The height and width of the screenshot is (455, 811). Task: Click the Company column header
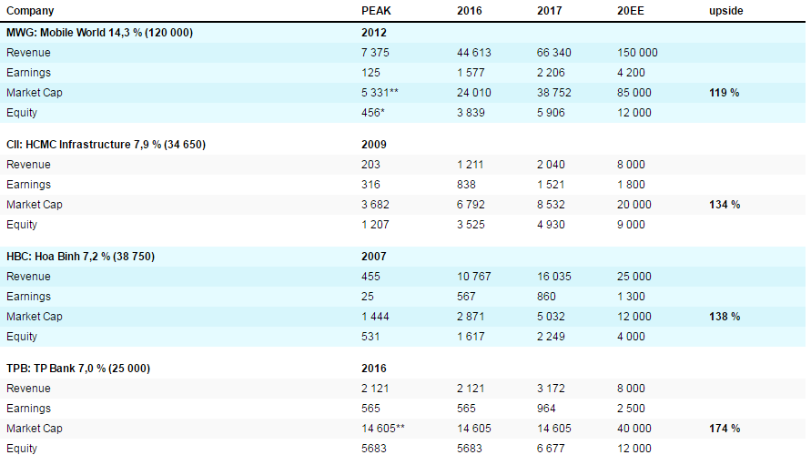pyautogui.click(x=30, y=11)
